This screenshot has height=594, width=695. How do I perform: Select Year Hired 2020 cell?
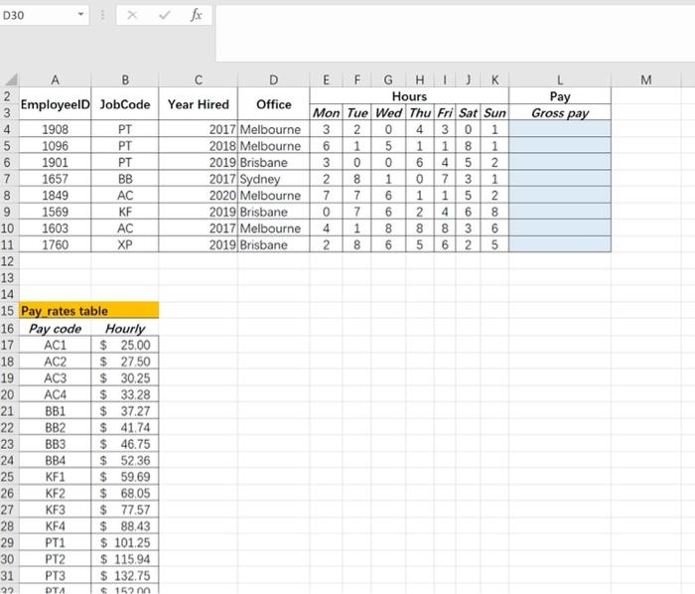199,196
